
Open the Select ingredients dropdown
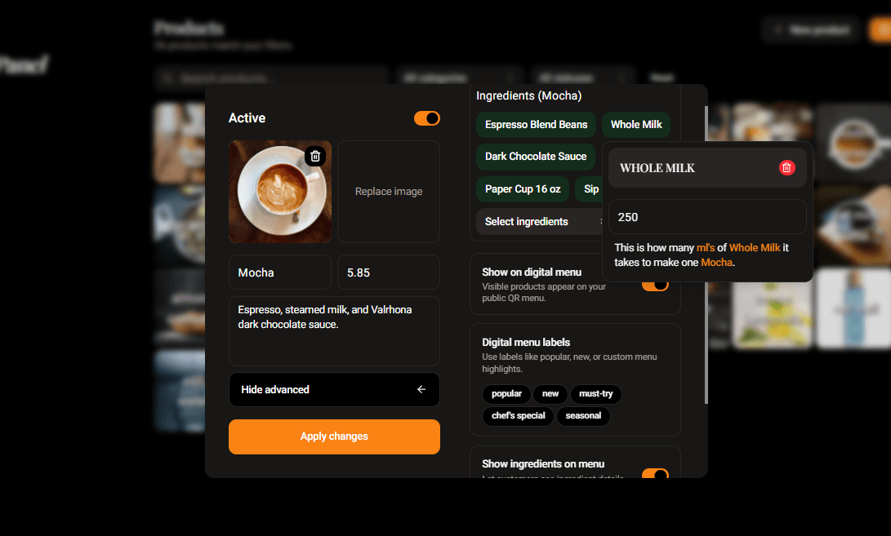539,221
